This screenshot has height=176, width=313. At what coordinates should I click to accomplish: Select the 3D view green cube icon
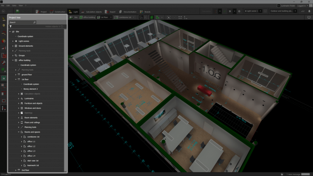152,17
